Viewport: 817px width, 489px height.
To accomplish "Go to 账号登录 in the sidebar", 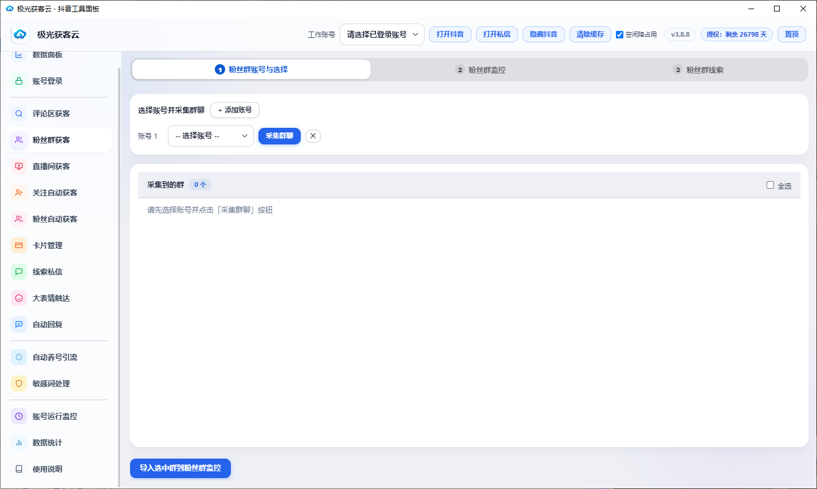I will [58, 81].
